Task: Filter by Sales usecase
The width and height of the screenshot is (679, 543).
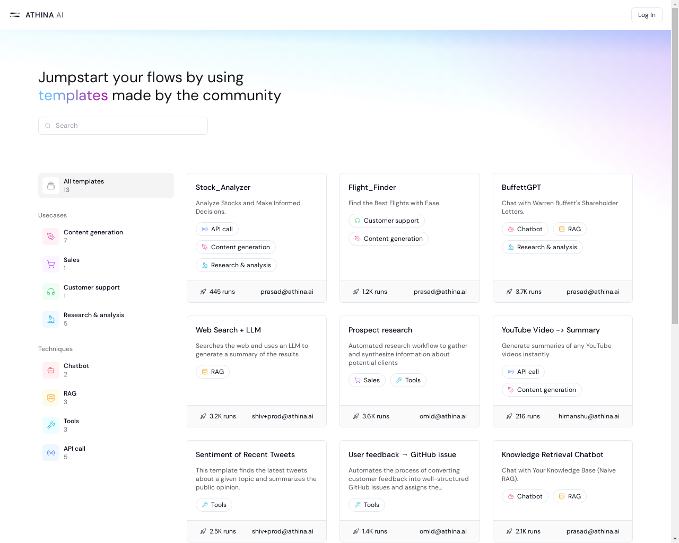Action: tap(106, 264)
